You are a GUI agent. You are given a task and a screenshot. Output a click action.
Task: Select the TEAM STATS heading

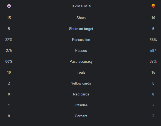[x=81, y=6]
